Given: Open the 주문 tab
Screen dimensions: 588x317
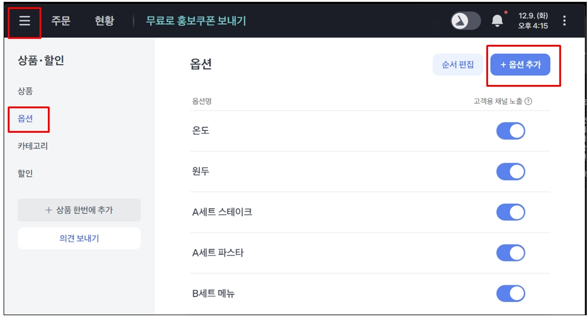Looking at the screenshot, I should pos(61,20).
